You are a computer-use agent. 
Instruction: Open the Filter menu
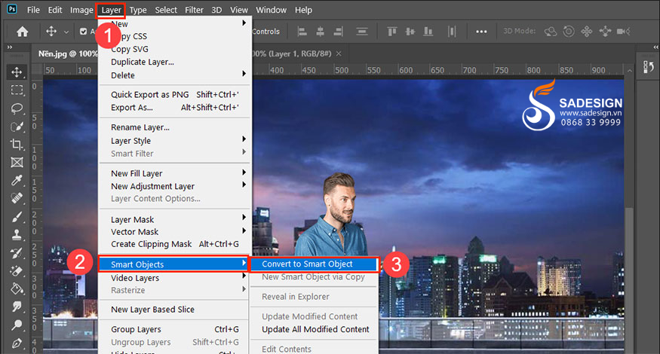point(194,10)
